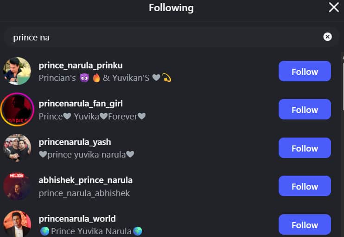Open the abhishek_prince_narula avatar
The image size is (344, 237).
17,186
